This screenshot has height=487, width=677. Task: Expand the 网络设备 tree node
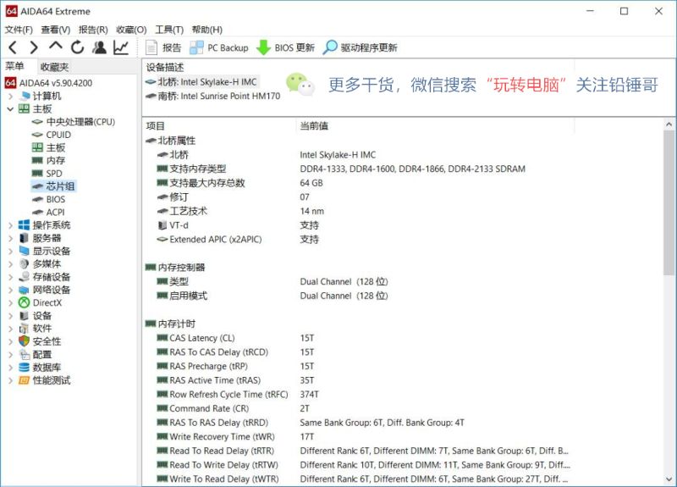[x=11, y=290]
